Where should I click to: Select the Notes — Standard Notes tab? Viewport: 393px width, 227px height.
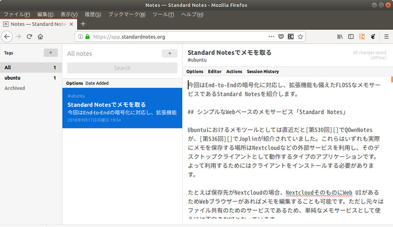(x=38, y=24)
